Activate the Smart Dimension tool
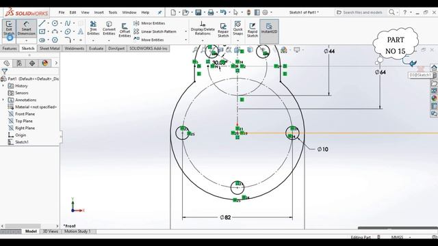This screenshot has height=246, width=438. [27, 28]
